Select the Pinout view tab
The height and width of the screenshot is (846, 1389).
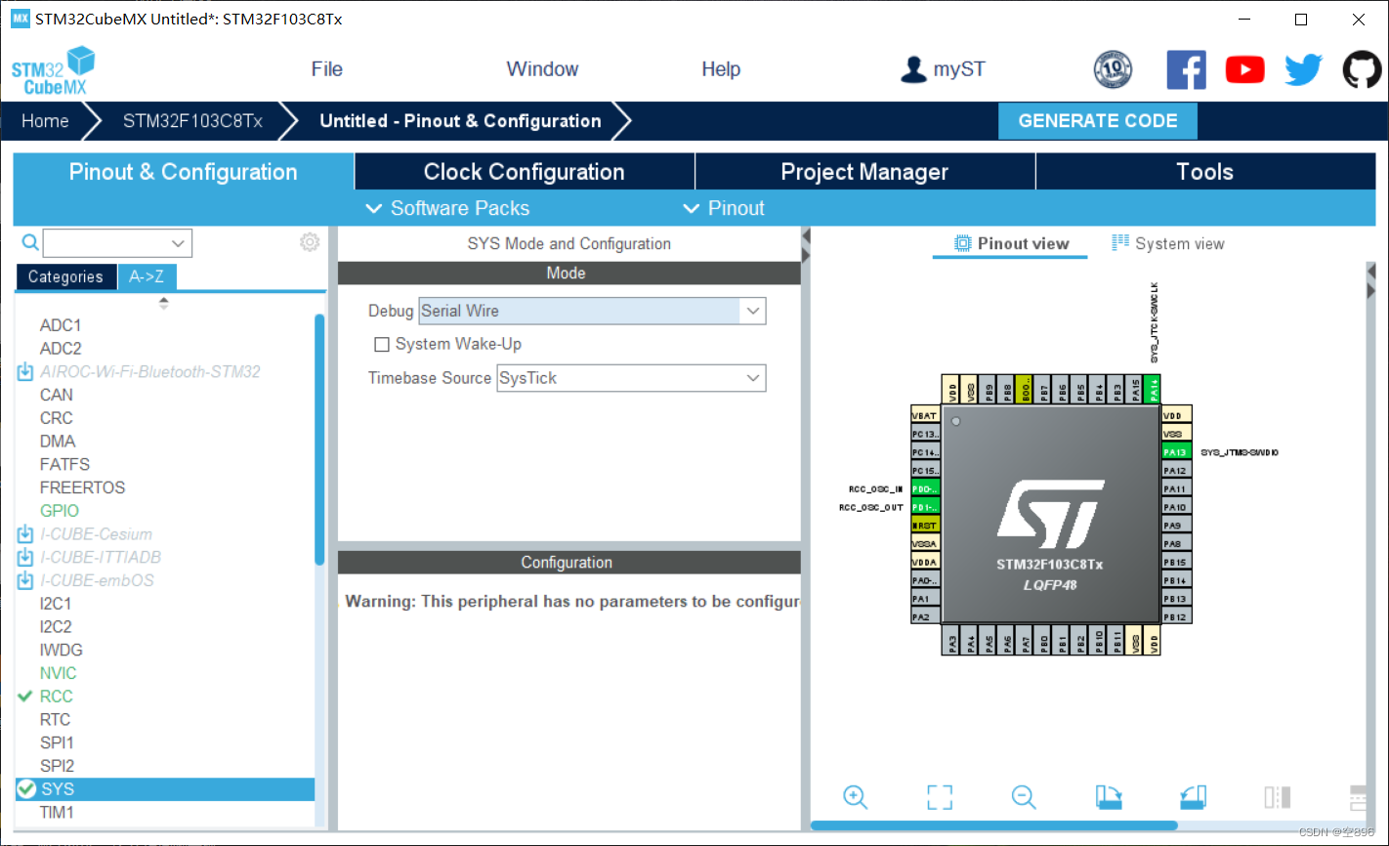pyautogui.click(x=1011, y=244)
